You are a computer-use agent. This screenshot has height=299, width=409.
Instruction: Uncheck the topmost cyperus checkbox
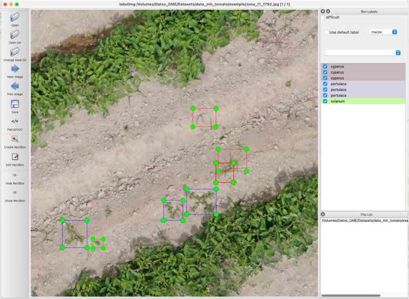325,66
